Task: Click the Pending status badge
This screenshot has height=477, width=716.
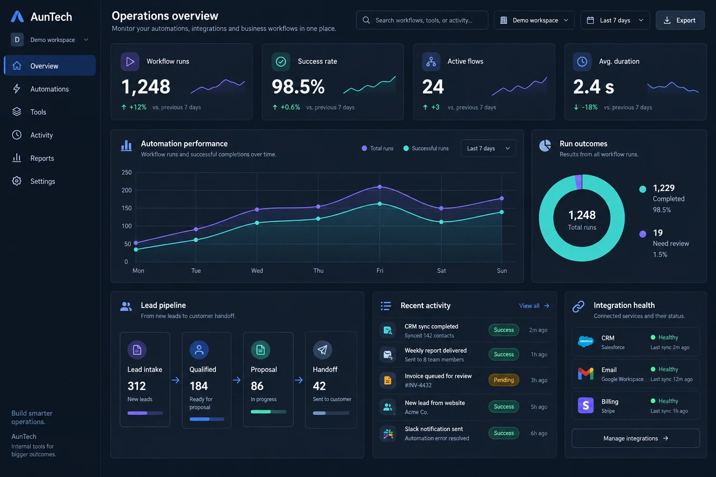Action: pos(503,380)
